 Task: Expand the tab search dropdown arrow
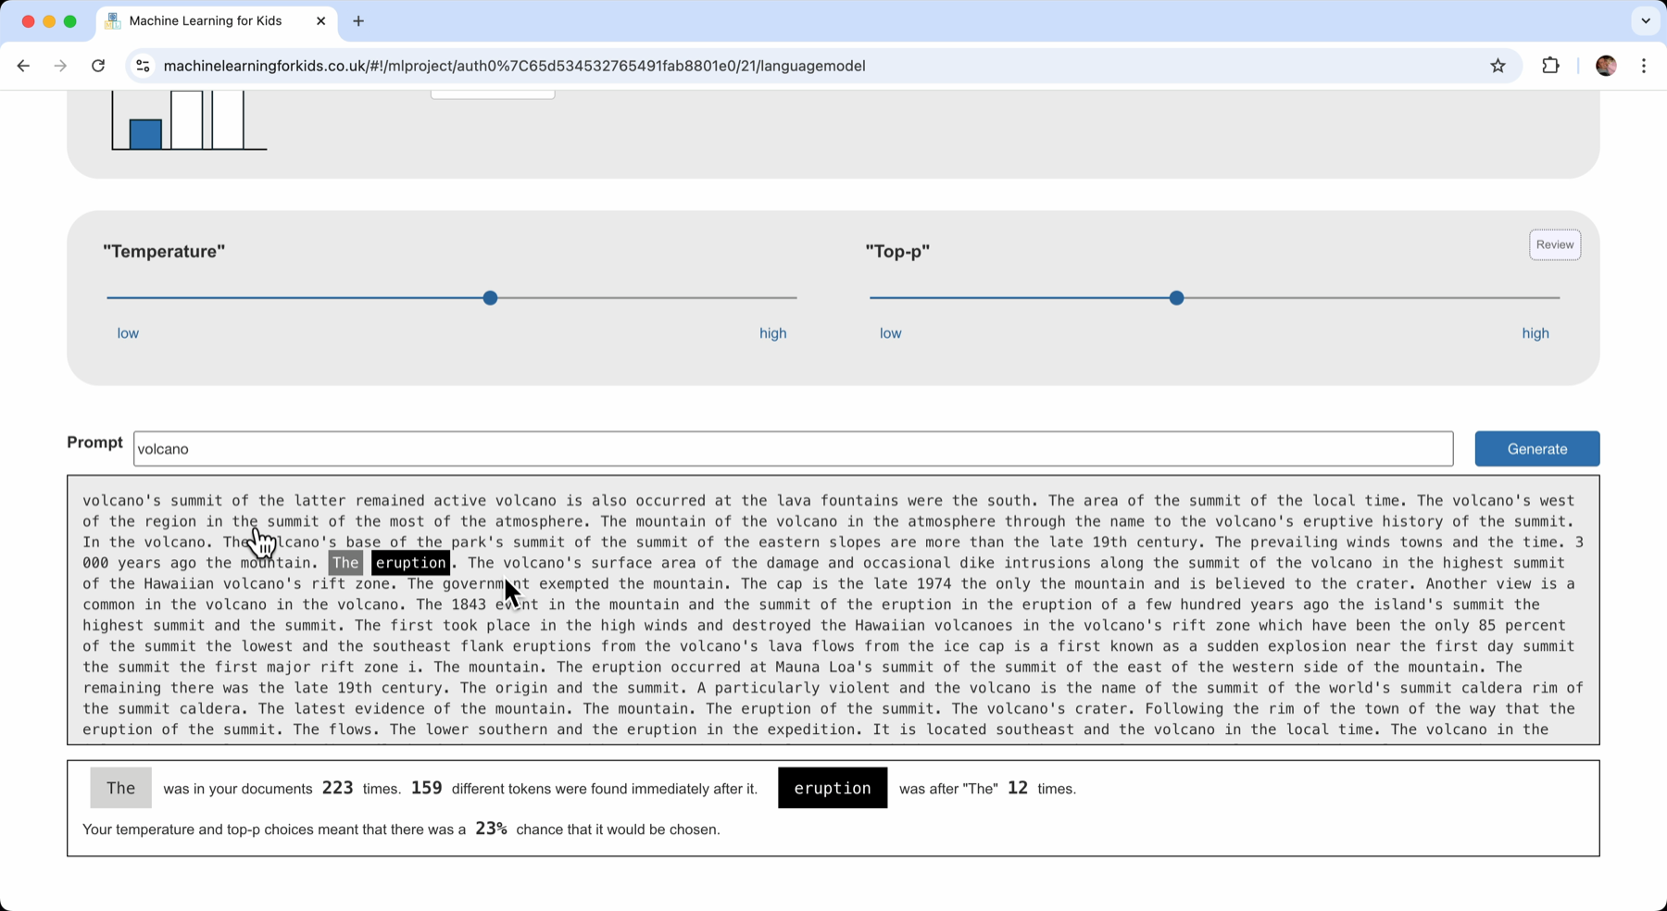(1645, 21)
